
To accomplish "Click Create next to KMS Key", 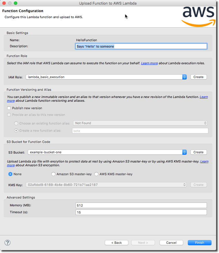I will point(199,185).
